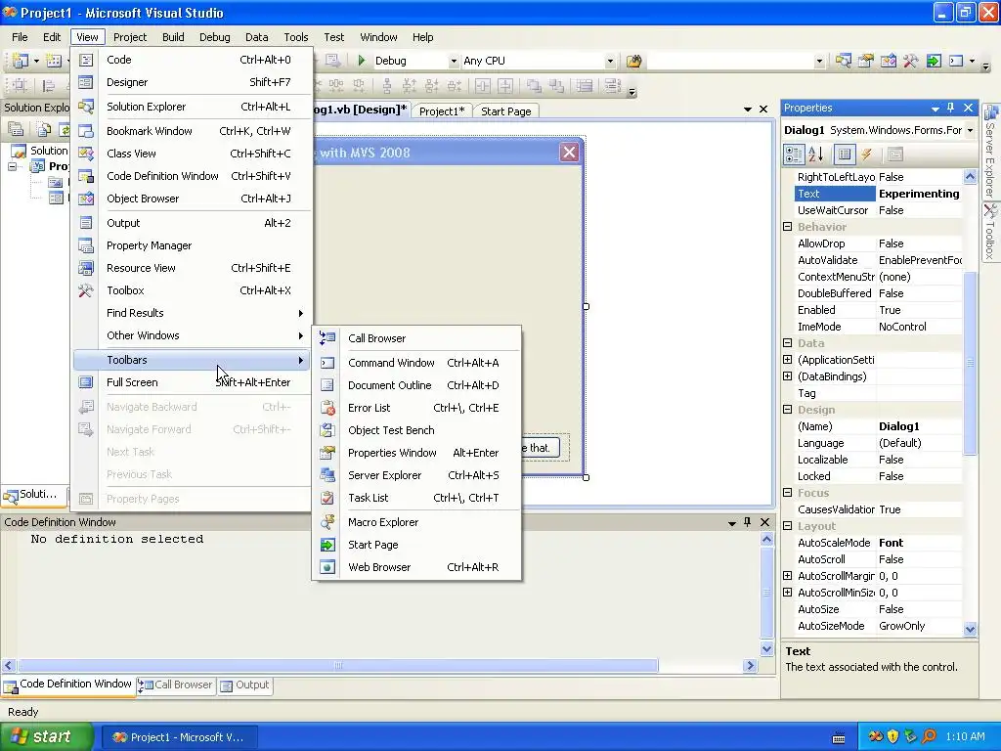Open the Build menu
The width and height of the screenshot is (1001, 751).
pyautogui.click(x=173, y=37)
